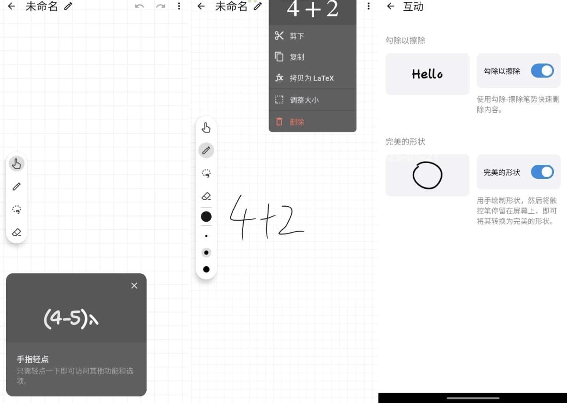Click the undo arrow
567x403 pixels.
140,6
